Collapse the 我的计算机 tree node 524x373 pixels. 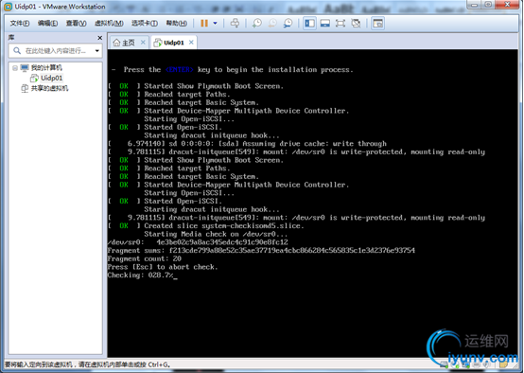pyautogui.click(x=15, y=68)
